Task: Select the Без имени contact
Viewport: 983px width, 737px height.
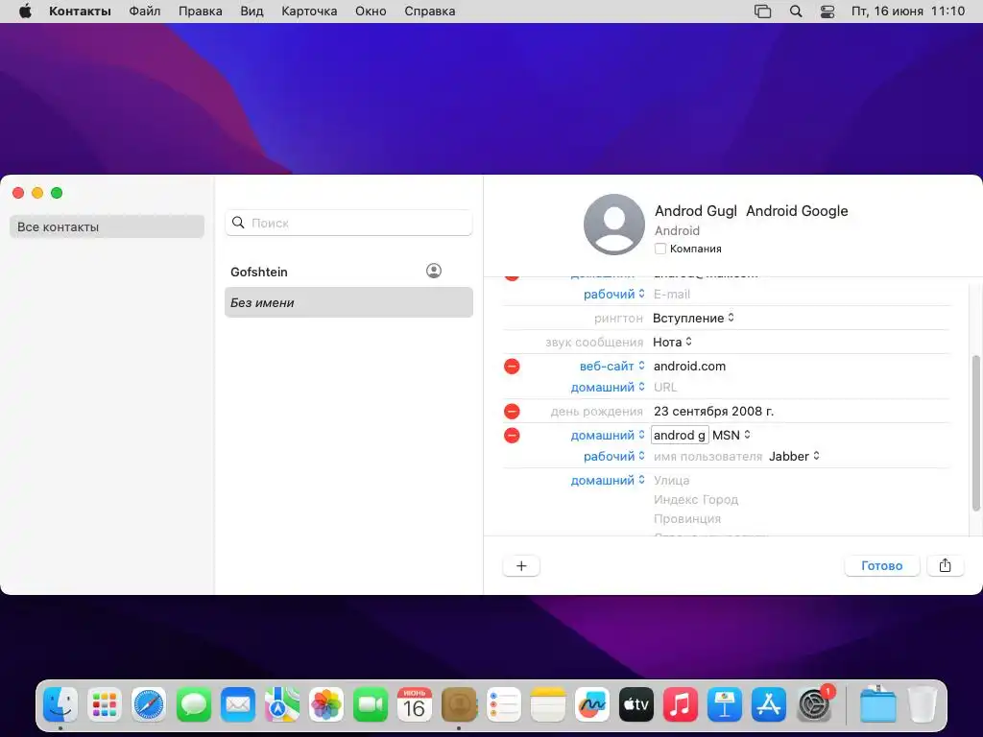Action: [348, 302]
